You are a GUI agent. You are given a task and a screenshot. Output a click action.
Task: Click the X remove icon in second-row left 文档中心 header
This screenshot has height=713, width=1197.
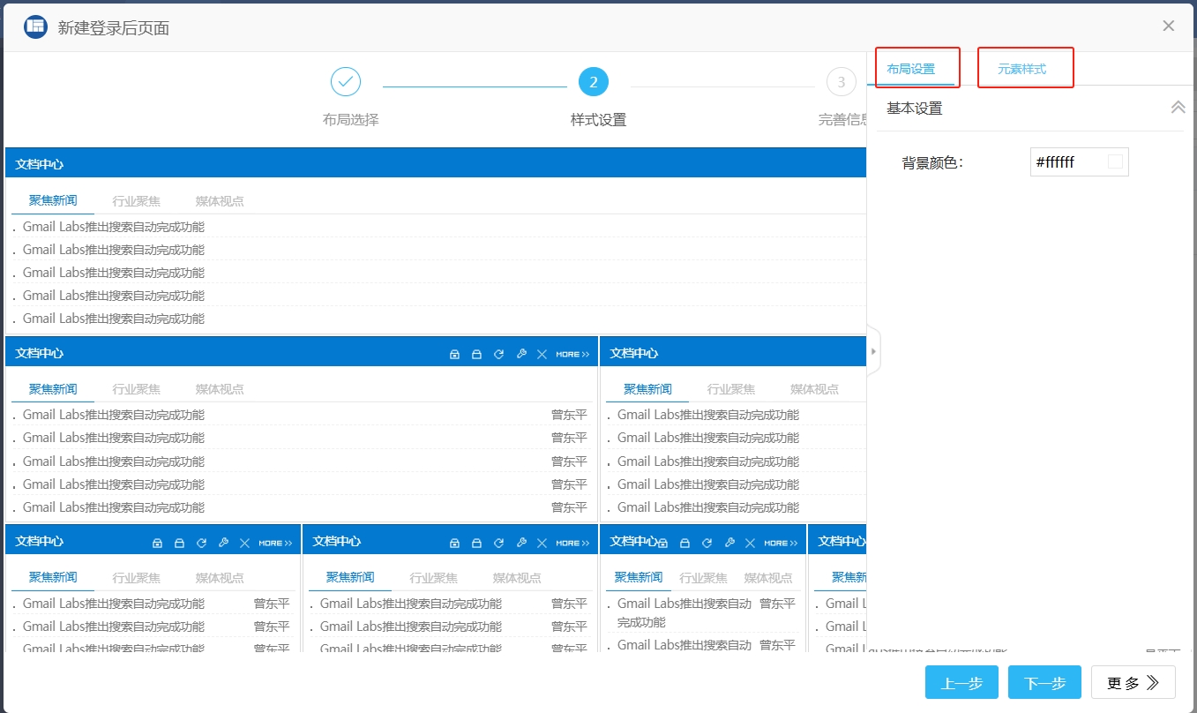pyautogui.click(x=542, y=354)
